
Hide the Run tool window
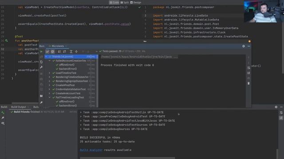click(249, 46)
